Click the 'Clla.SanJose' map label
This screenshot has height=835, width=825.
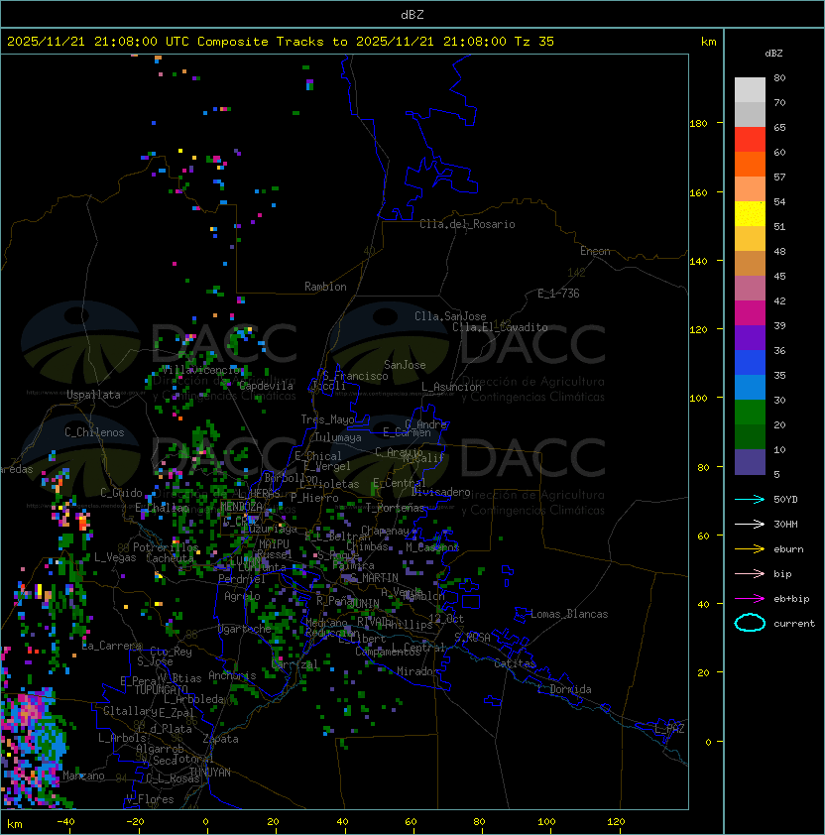click(x=450, y=316)
